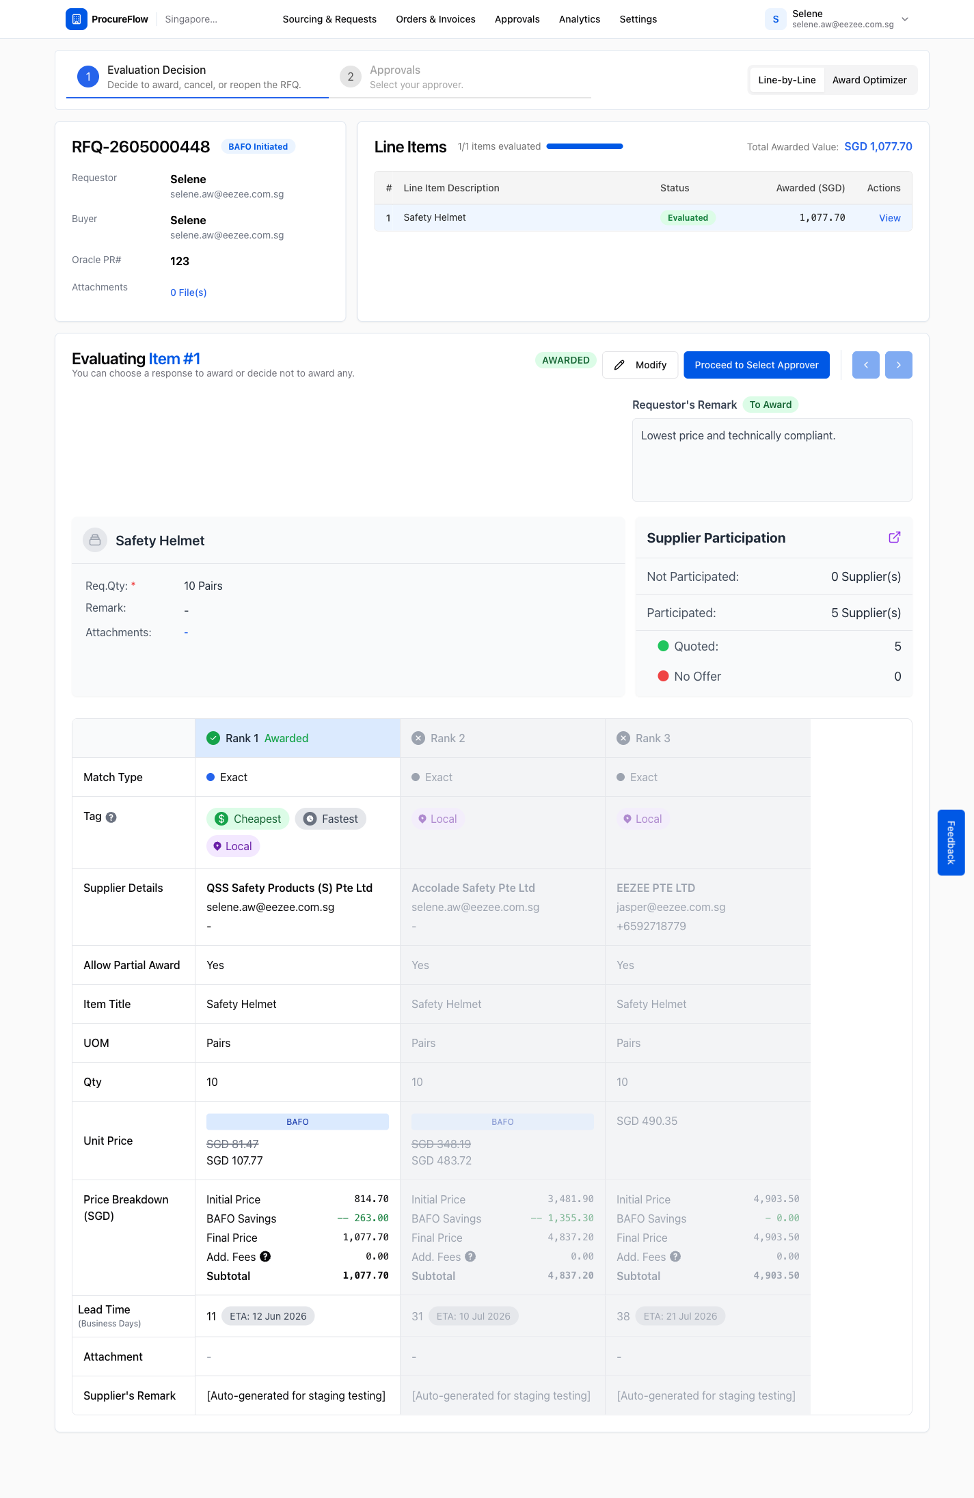This screenshot has height=1498, width=974.
Task: Open the Singapore entity selector
Action: tap(191, 19)
